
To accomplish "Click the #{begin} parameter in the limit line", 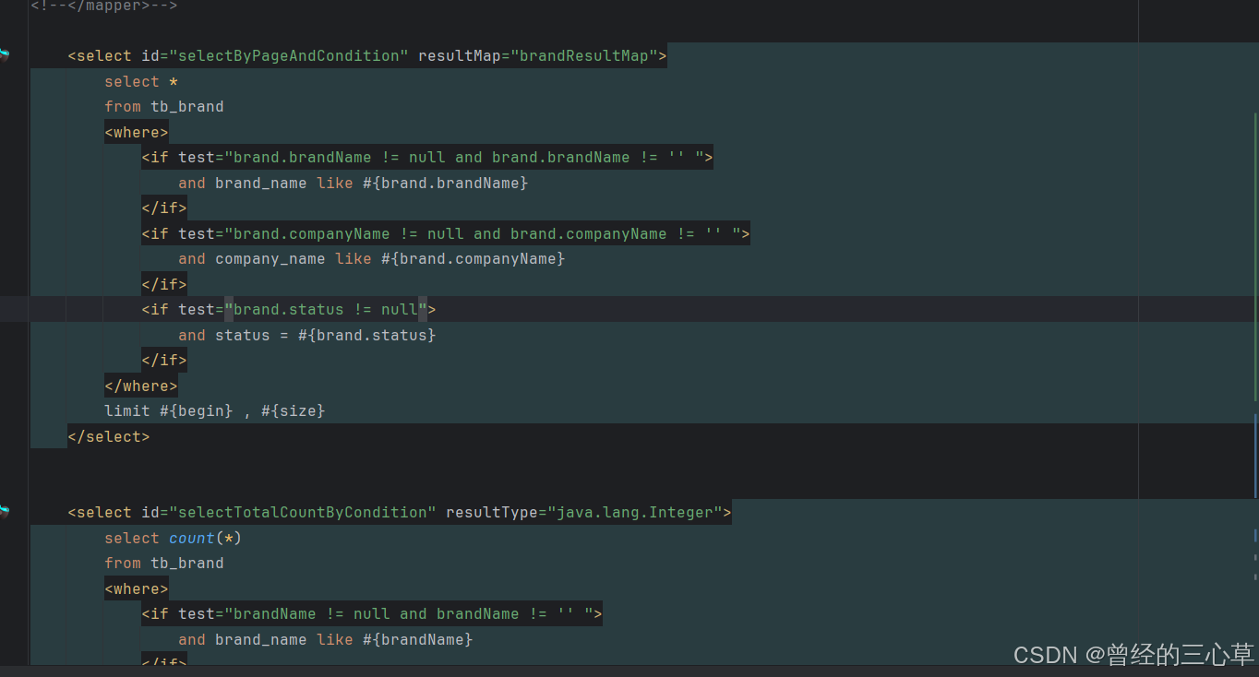I will coord(196,411).
